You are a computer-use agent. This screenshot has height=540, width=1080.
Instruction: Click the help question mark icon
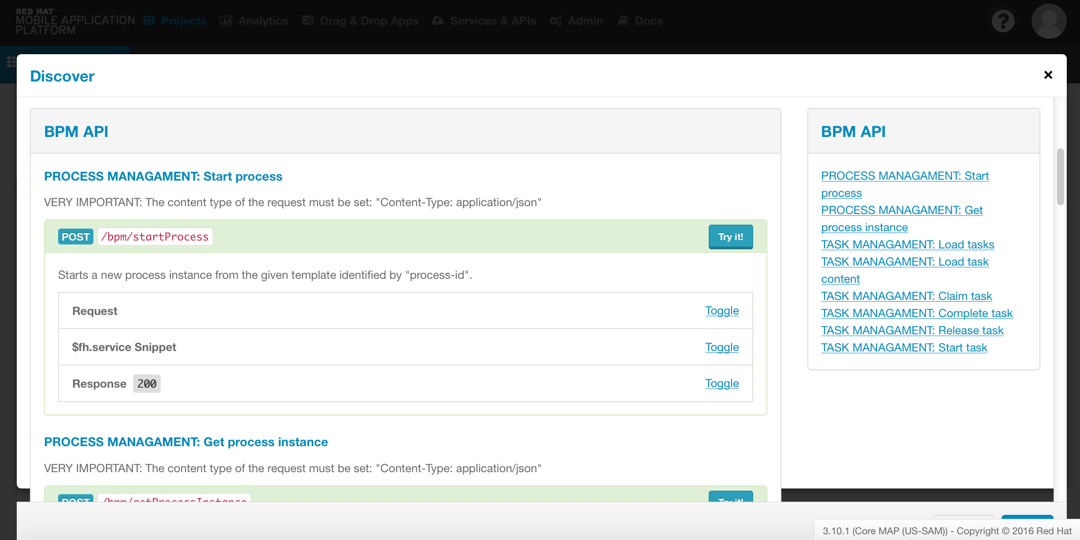click(x=1003, y=21)
